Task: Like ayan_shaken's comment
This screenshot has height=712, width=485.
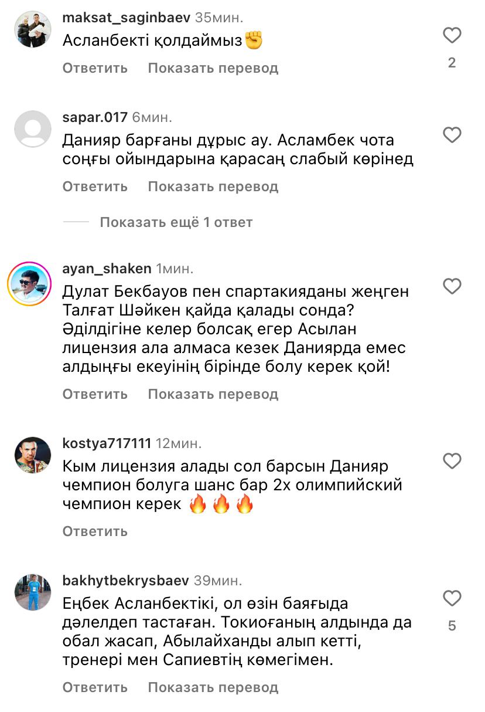Action: click(x=452, y=286)
